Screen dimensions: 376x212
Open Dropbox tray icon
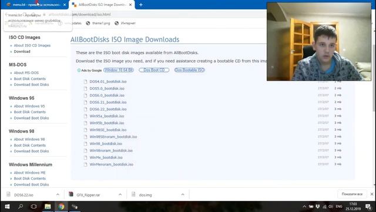point(318,207)
